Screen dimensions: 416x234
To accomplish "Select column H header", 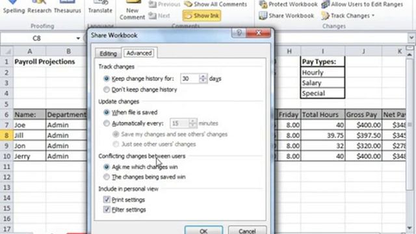I will [x=289, y=51].
